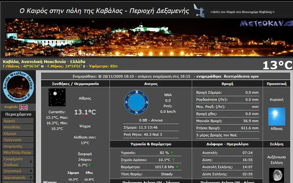Expand the Γραφήματα Σταθμού submenu arrow

click(x=31, y=161)
